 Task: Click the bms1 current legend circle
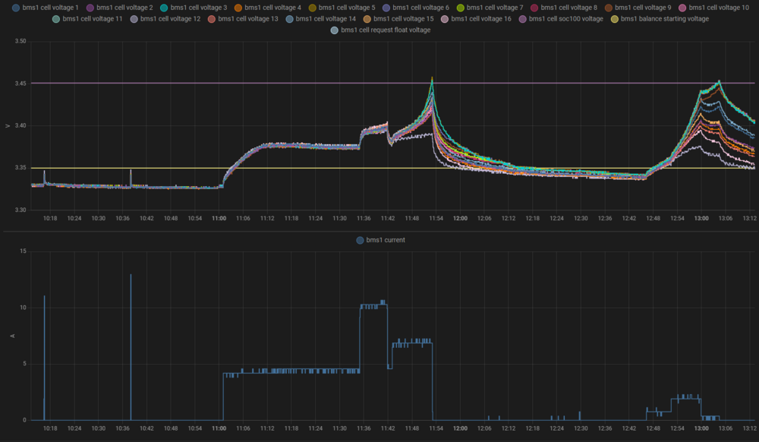pos(360,241)
